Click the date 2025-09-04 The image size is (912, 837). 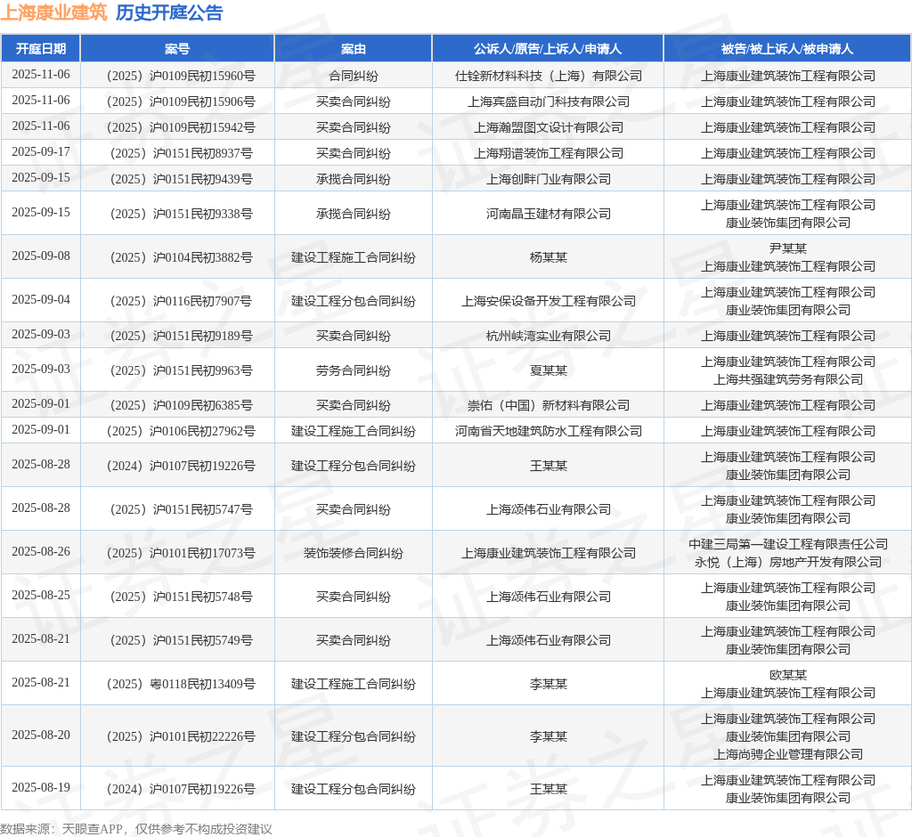[x=41, y=299]
